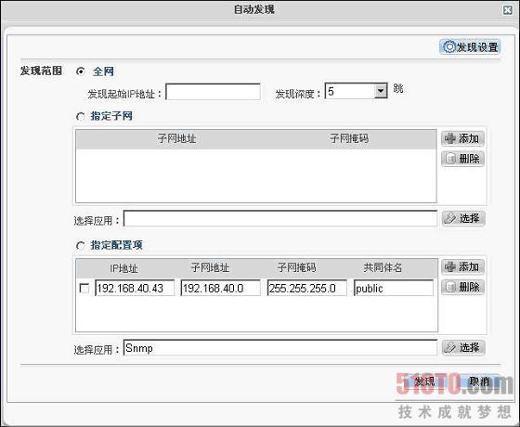Select the 指定配置项 radio button
This screenshot has height=427, width=520.
(81, 246)
